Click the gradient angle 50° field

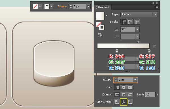coord(128,29)
